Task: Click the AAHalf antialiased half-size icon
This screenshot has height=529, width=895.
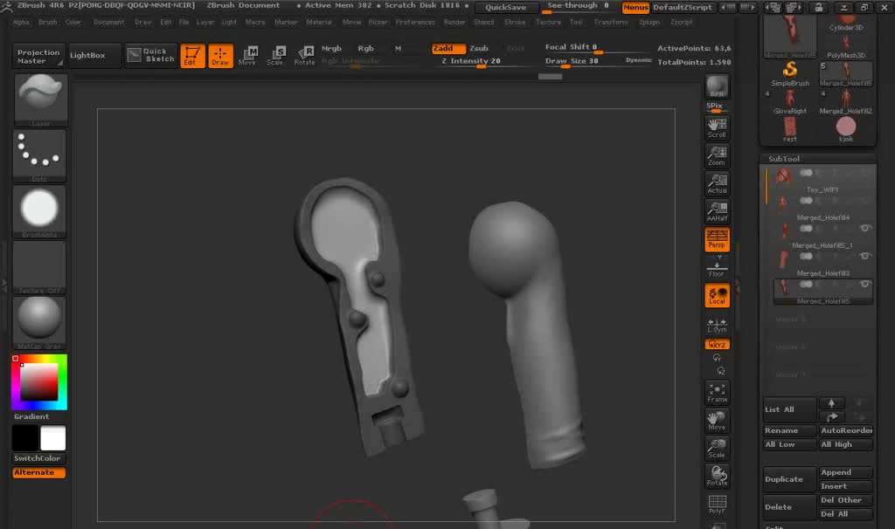Action: (x=717, y=211)
